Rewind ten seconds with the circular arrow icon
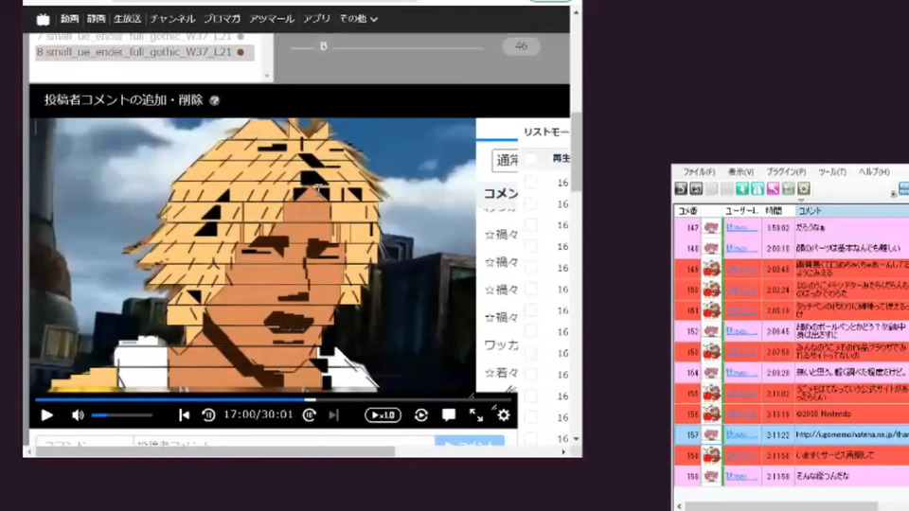The height and width of the screenshot is (511, 909). point(208,414)
